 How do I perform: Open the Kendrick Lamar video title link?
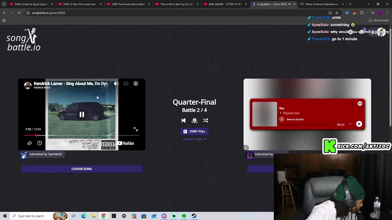(x=70, y=83)
